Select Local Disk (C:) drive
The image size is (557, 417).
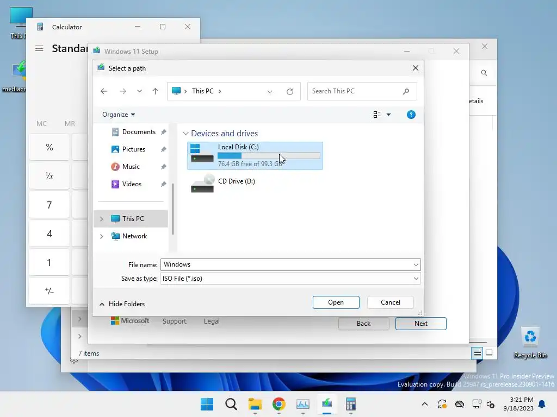click(x=255, y=156)
